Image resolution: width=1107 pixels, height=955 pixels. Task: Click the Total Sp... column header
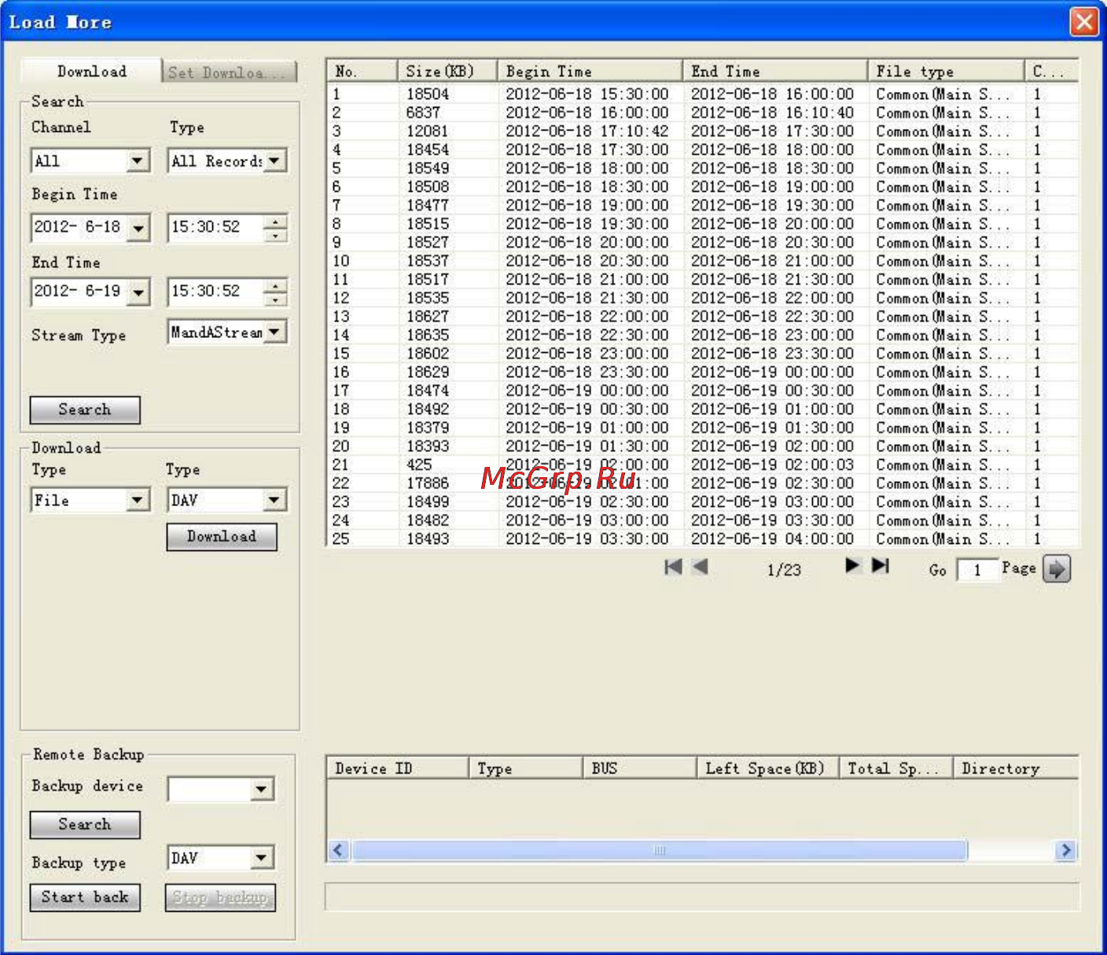pos(896,768)
